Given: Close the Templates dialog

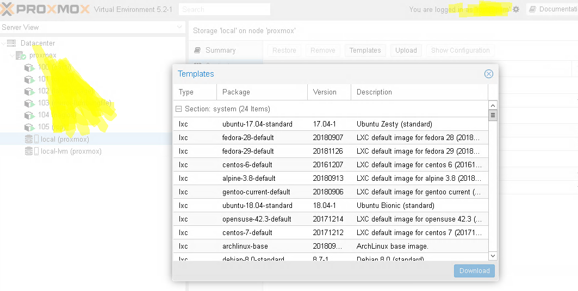Looking at the screenshot, I should (x=489, y=74).
